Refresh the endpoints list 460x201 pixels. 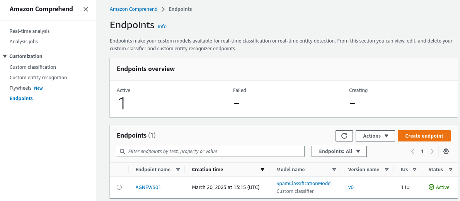pos(344,136)
